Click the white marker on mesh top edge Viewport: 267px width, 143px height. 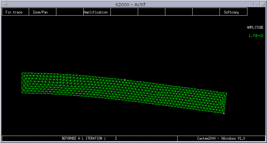pos(125,80)
